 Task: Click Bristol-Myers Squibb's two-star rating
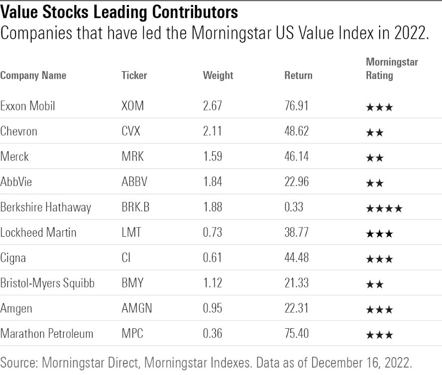point(375,284)
